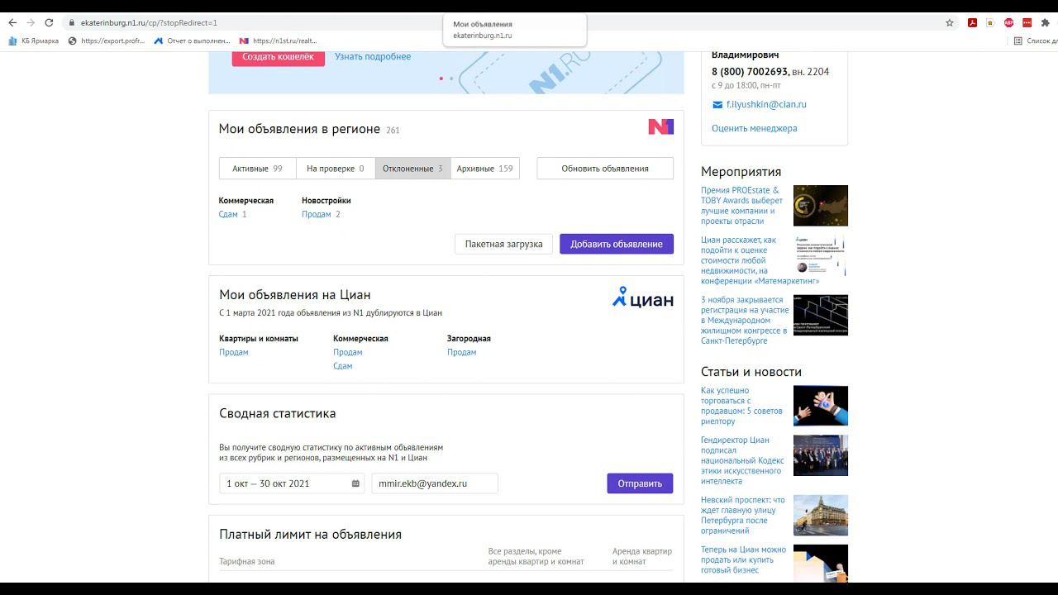1058x595 pixels.
Task: Switch to the Активные 99 tab
Action: pyautogui.click(x=257, y=169)
